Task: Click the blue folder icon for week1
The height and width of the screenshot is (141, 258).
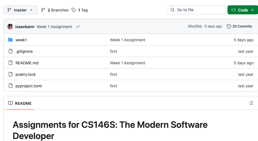Action: 10,40
